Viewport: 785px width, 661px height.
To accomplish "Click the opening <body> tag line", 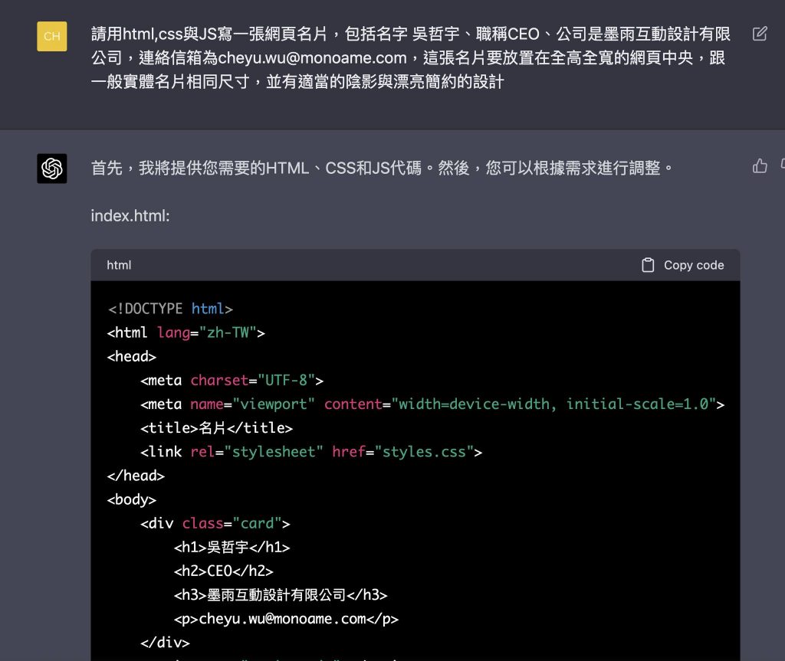I will click(132, 499).
